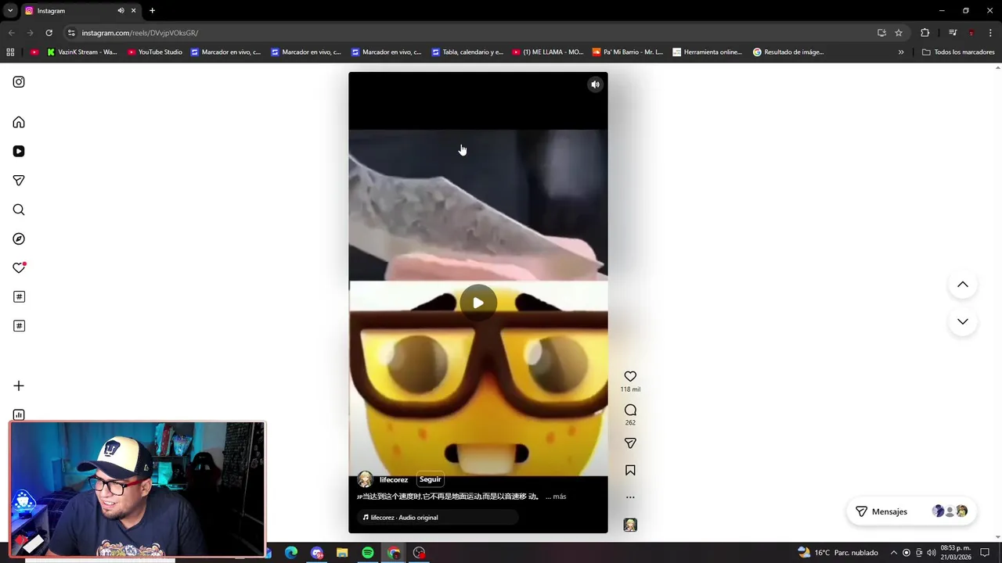Like the reel with heart icon
This screenshot has width=1002, height=563.
(x=630, y=376)
